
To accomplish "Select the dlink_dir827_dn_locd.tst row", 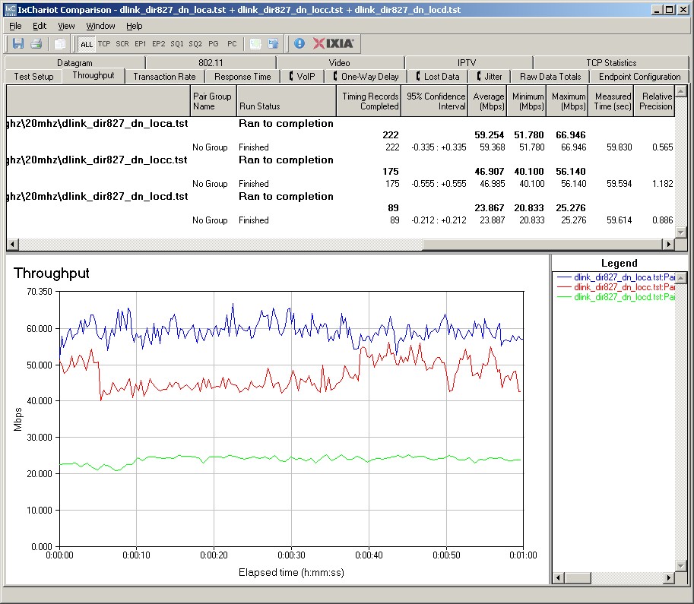I will click(341, 196).
